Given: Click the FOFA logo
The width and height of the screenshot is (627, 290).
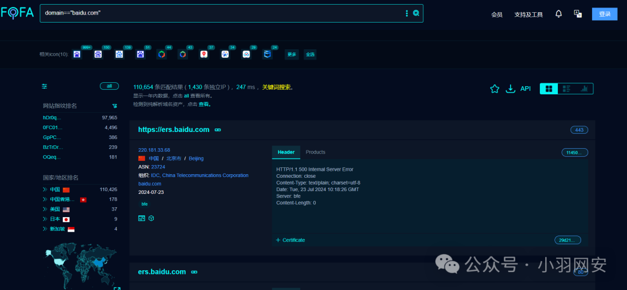Looking at the screenshot, I should [17, 13].
